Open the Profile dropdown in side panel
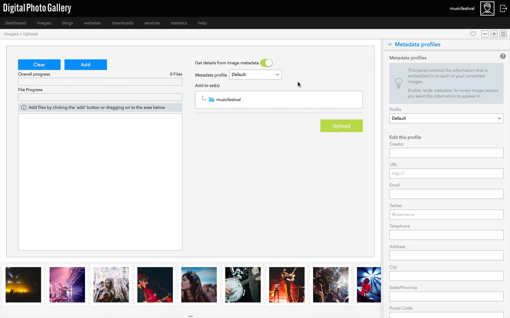The image size is (510, 318). click(446, 118)
